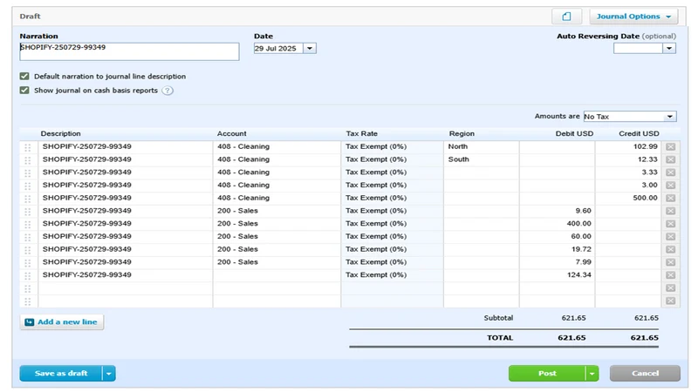Click drag handle of the 60.00 debit row
Screen dimensions: 698x392
[28, 237]
